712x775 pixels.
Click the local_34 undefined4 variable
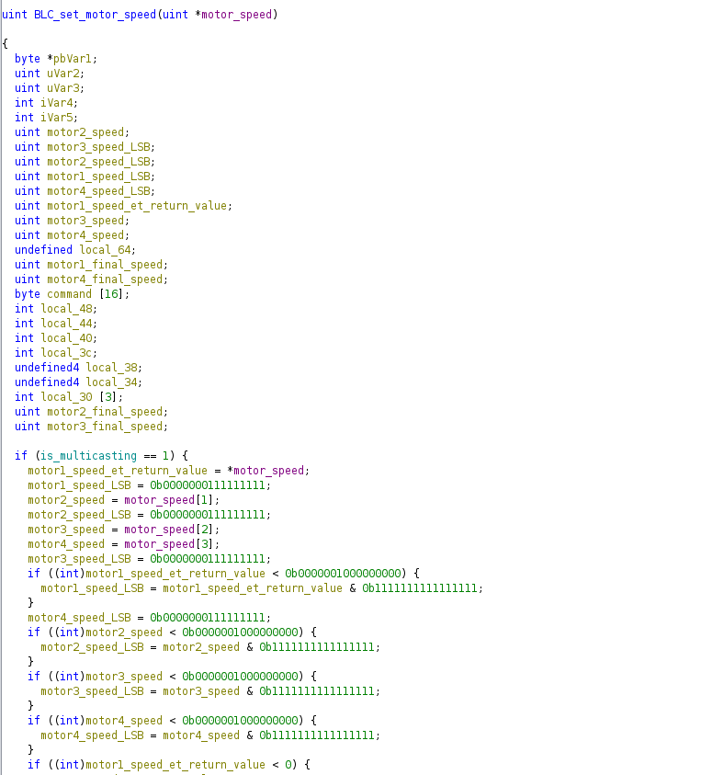[111, 382]
